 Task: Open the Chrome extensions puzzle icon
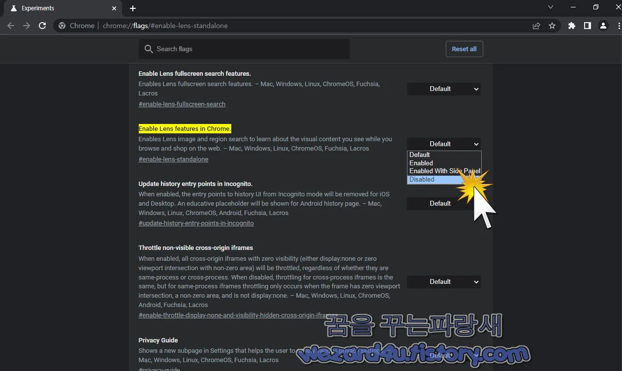pyautogui.click(x=571, y=26)
